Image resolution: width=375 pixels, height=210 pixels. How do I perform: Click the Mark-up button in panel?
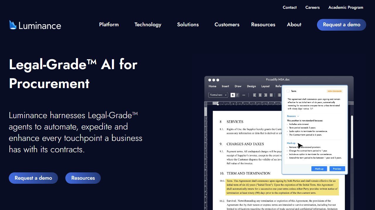click(x=319, y=169)
